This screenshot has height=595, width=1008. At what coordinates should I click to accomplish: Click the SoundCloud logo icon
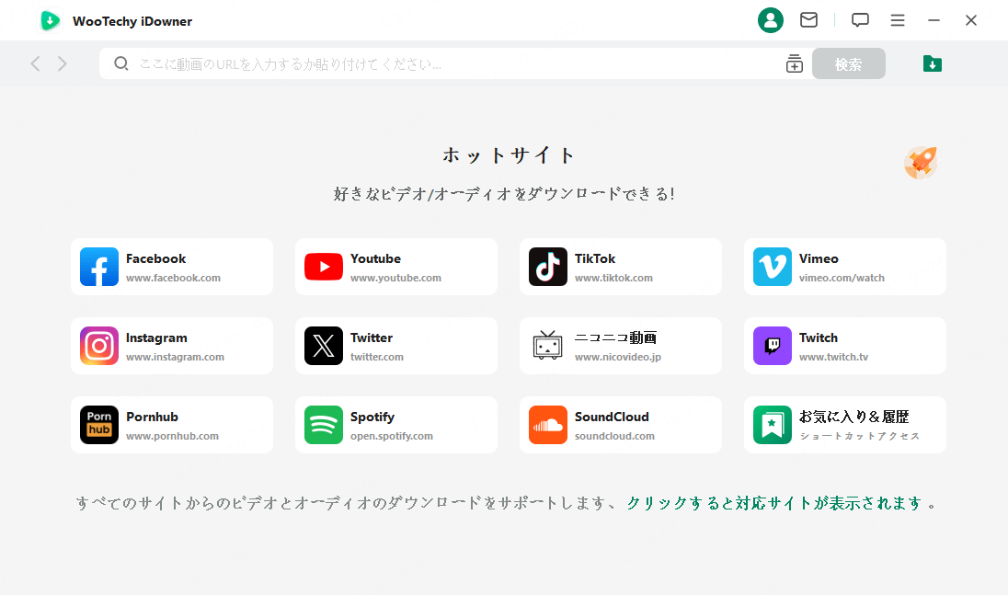pos(548,425)
